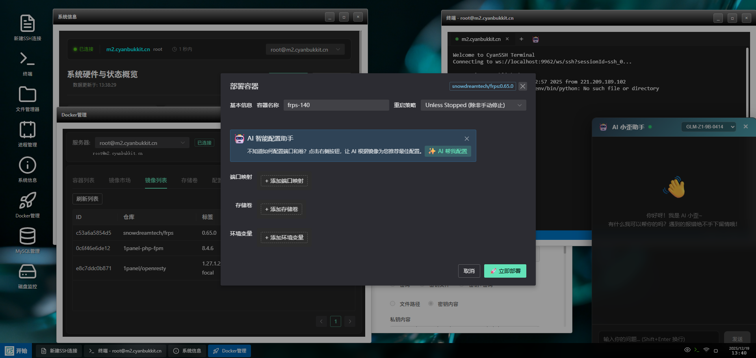The width and height of the screenshot is (756, 358).
Task: Switch to 系统信息 window in taskbar
Action: (x=187, y=351)
